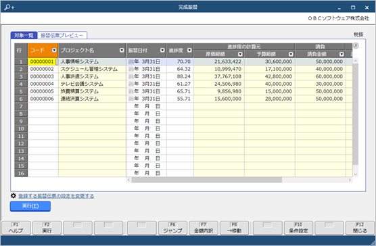Select code cell 00000004
Image resolution: width=376 pixels, height=246 pixels.
[42, 84]
